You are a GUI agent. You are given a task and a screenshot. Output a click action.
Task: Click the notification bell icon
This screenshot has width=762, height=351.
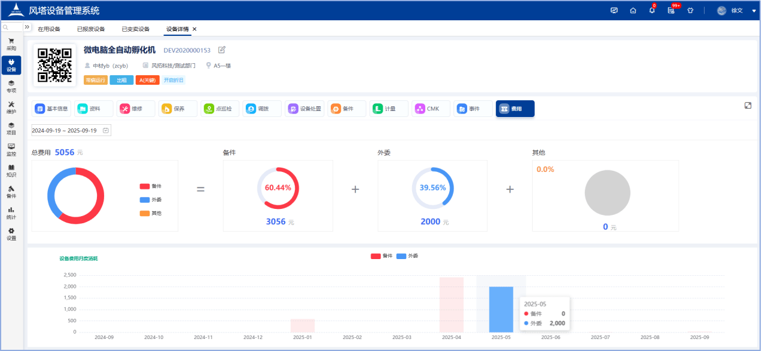(652, 11)
